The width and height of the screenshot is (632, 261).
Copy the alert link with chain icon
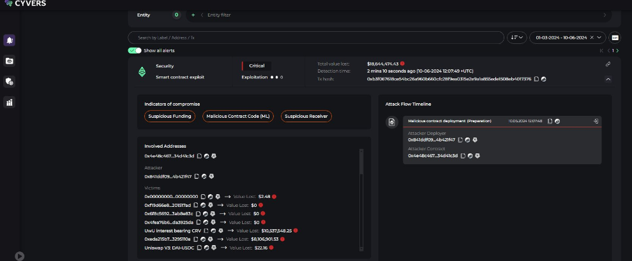point(608,64)
